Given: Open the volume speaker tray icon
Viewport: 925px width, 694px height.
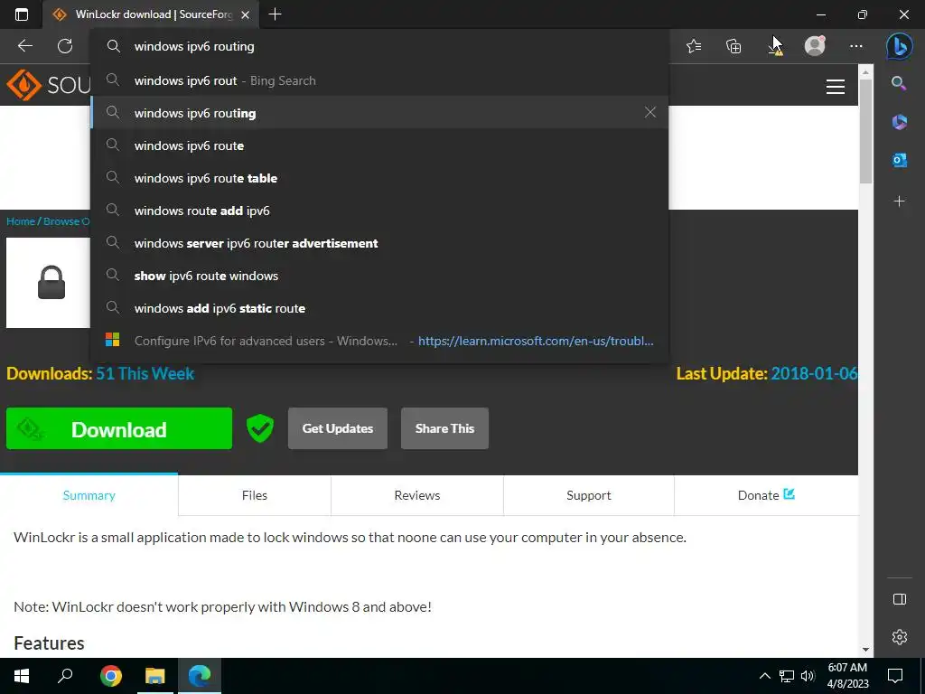Looking at the screenshot, I should click(x=808, y=676).
